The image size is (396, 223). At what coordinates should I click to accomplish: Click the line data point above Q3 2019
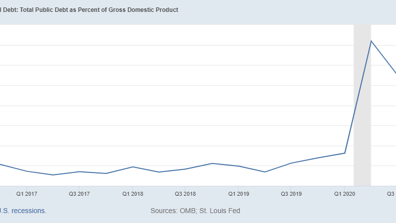(292, 163)
